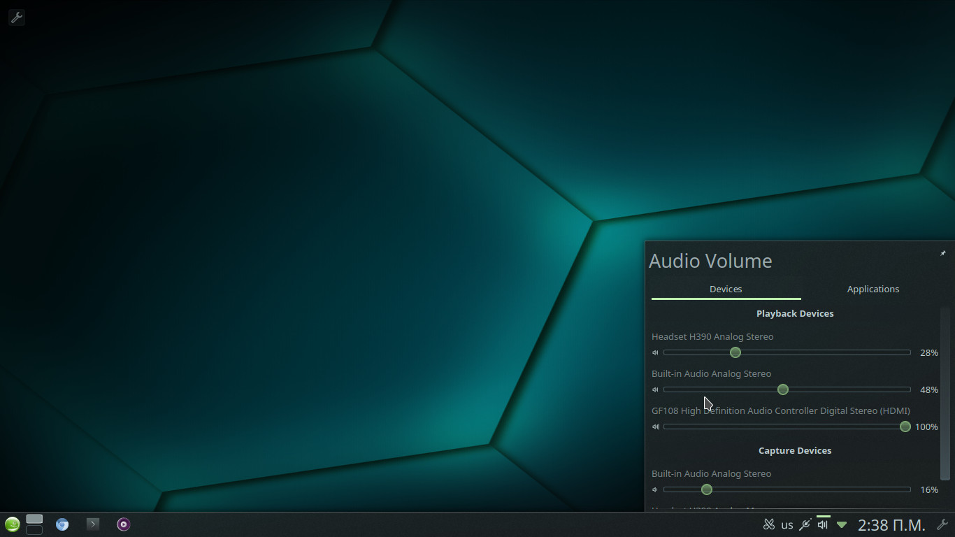The image size is (955, 537).
Task: Mute the Headset H390 Analog Stereo playback
Action: click(x=656, y=353)
